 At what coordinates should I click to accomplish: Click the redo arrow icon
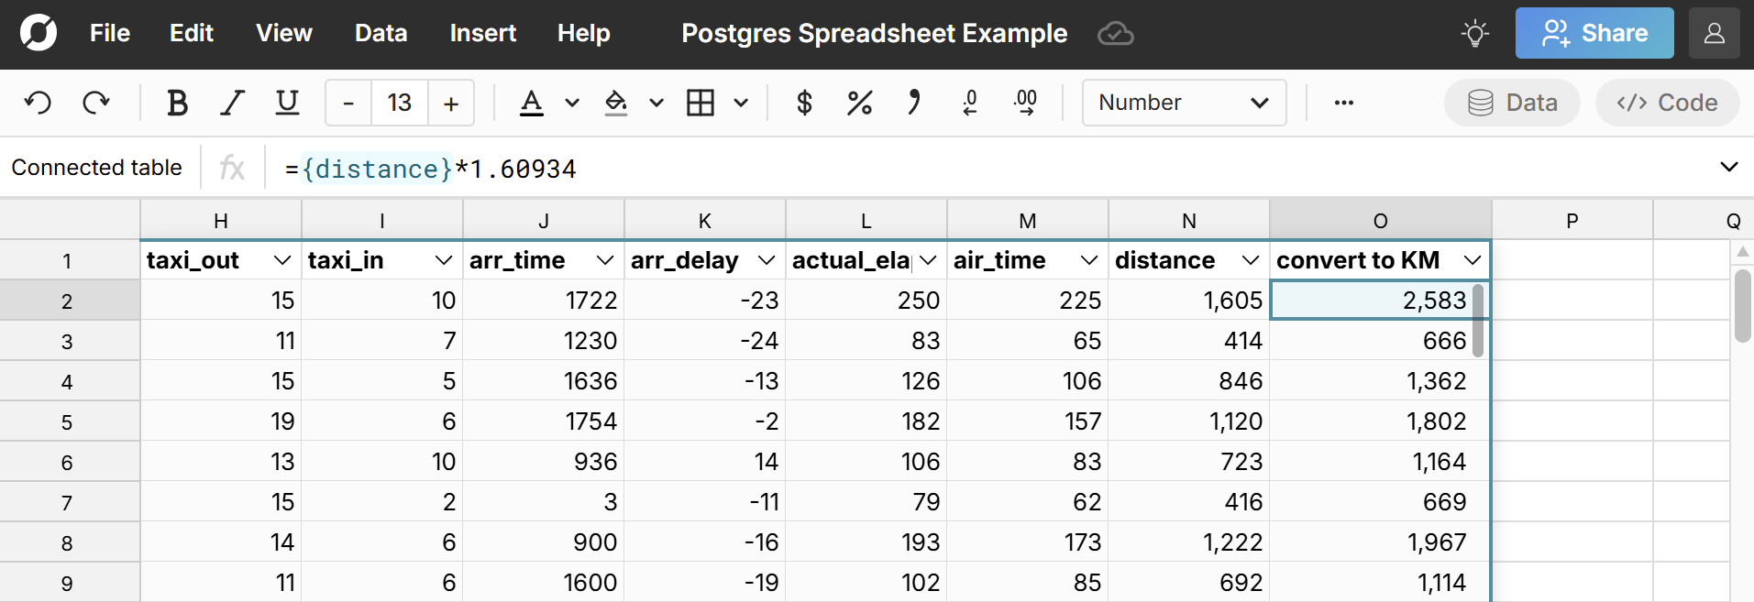tap(96, 103)
